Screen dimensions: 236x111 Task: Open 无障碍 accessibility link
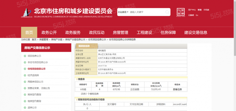click(x=191, y=15)
